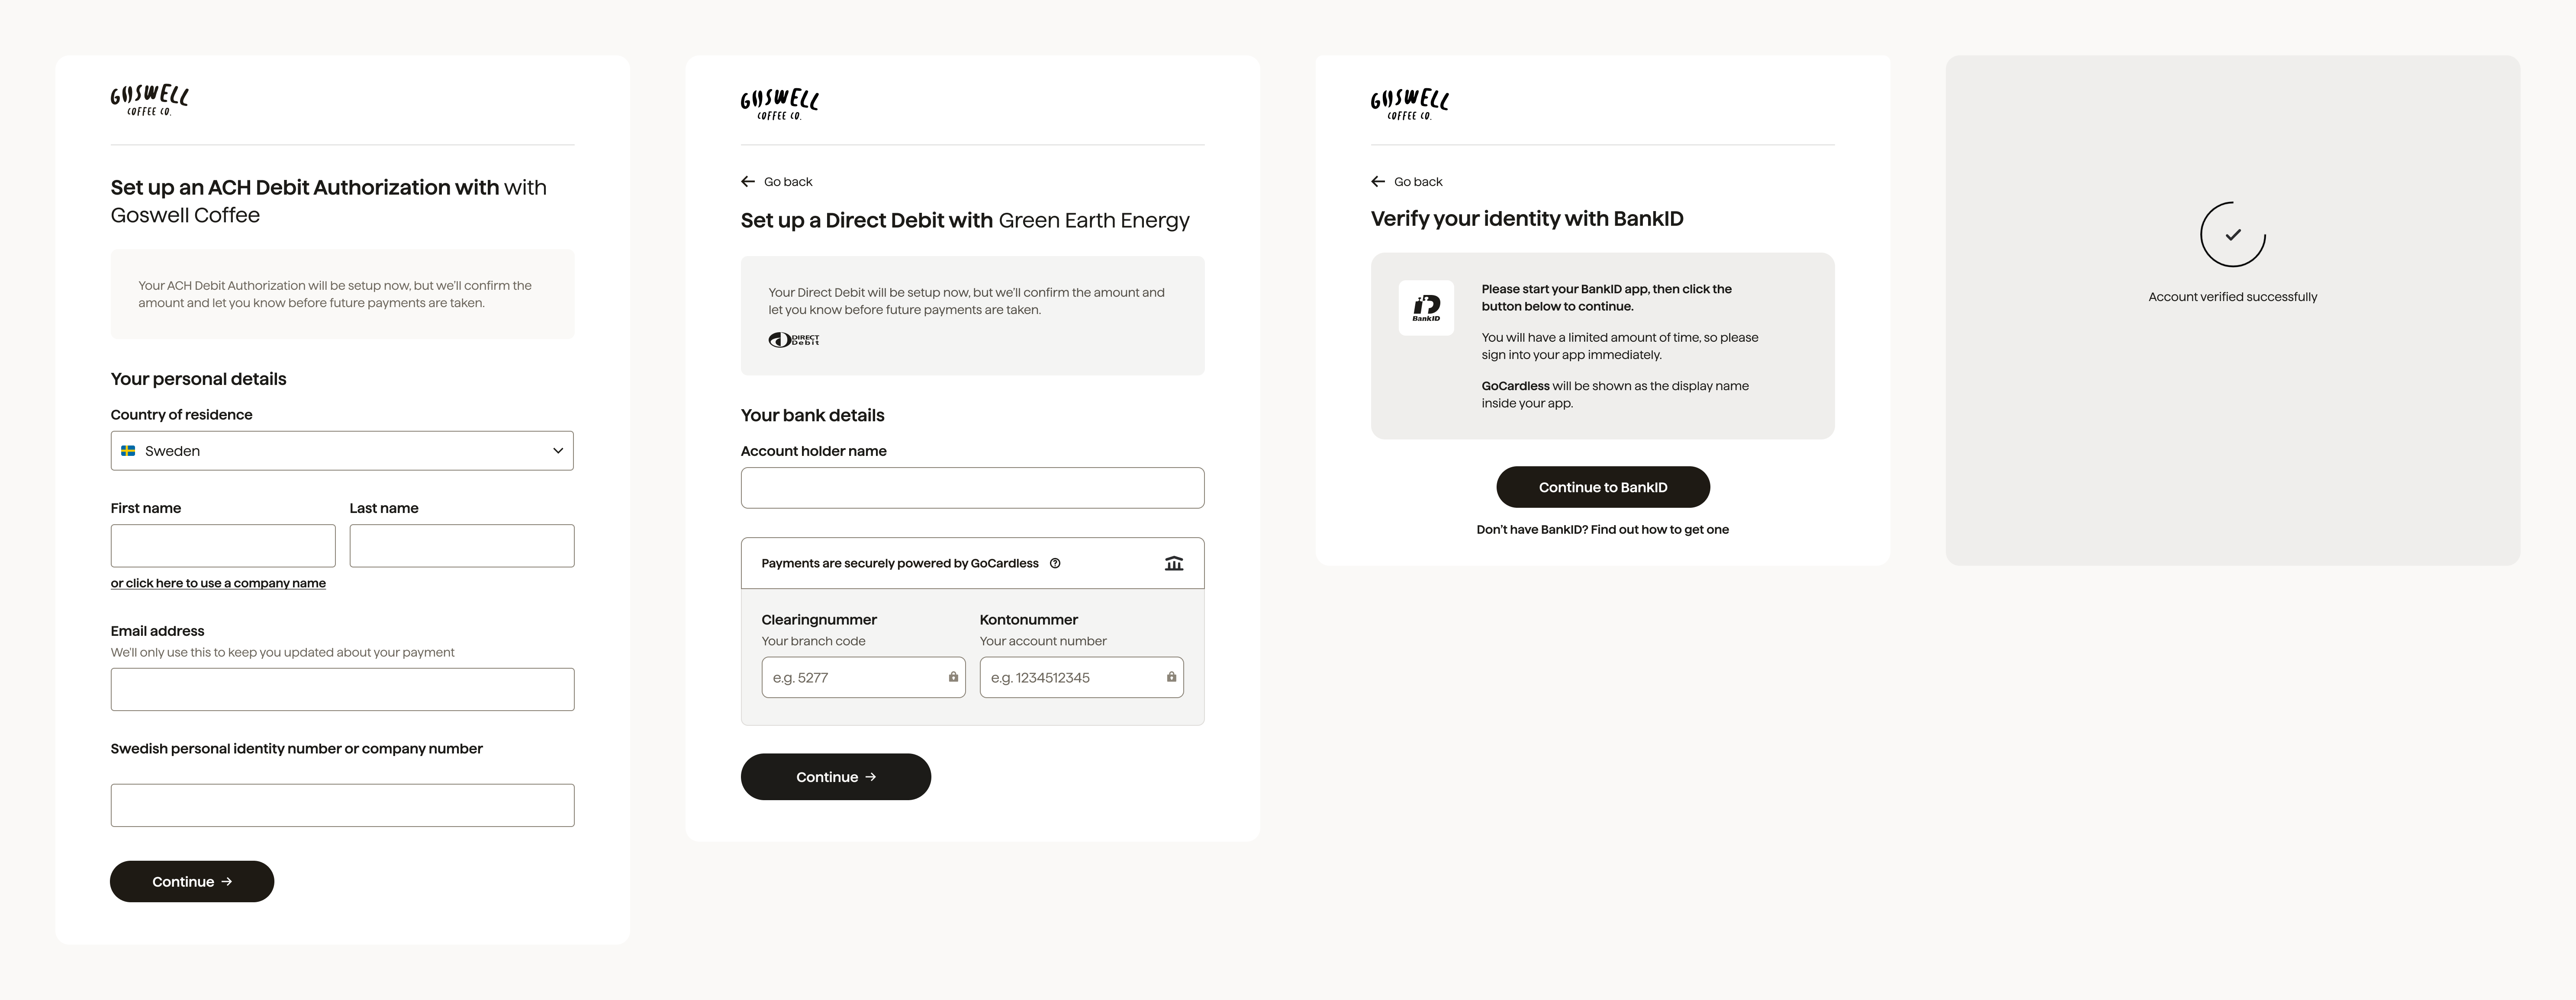Viewport: 2576px width, 1000px height.
Task: Focus the Account holder name field
Action: (972, 488)
